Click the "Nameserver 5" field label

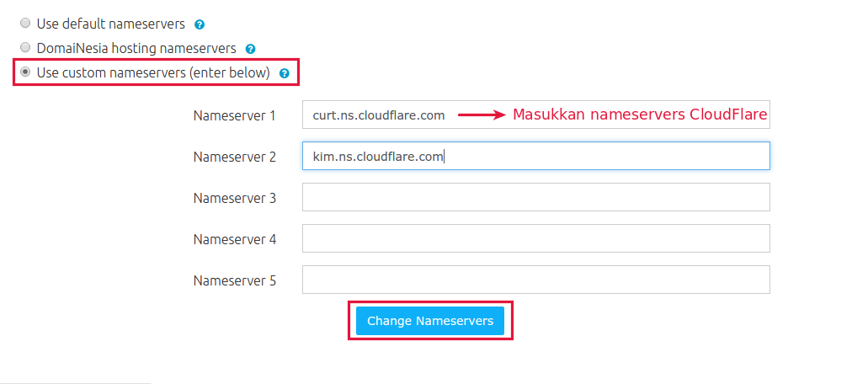pyautogui.click(x=234, y=280)
